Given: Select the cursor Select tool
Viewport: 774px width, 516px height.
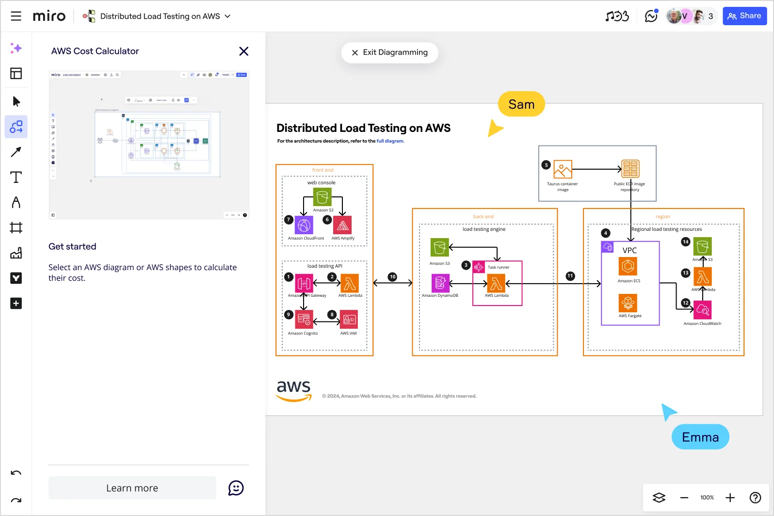Looking at the screenshot, I should point(16,101).
